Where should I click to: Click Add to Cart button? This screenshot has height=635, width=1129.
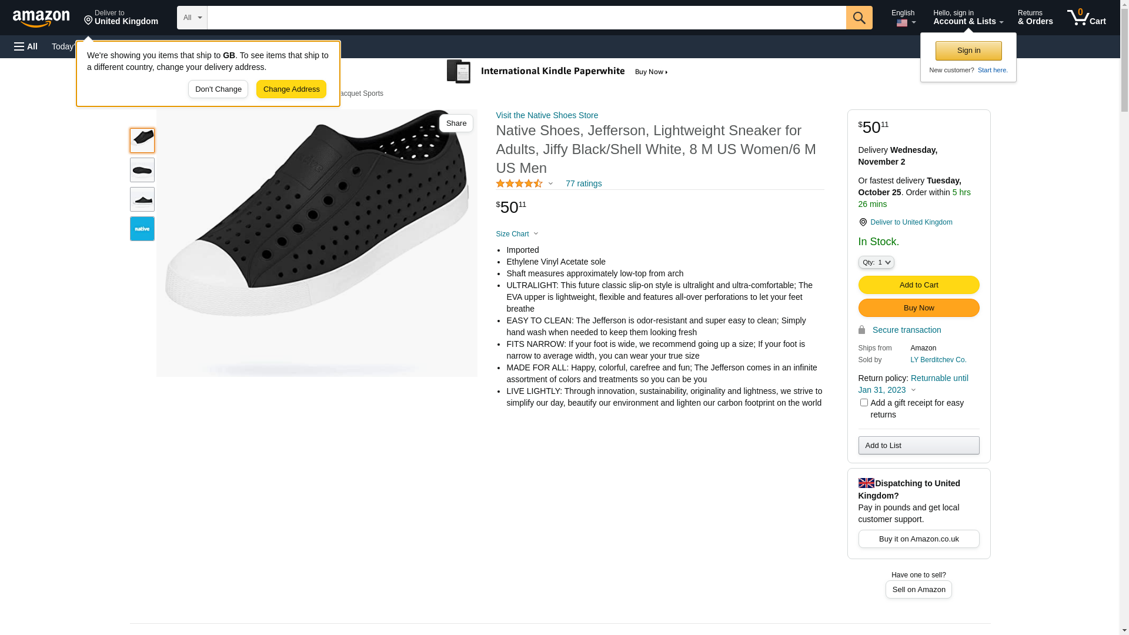(918, 285)
